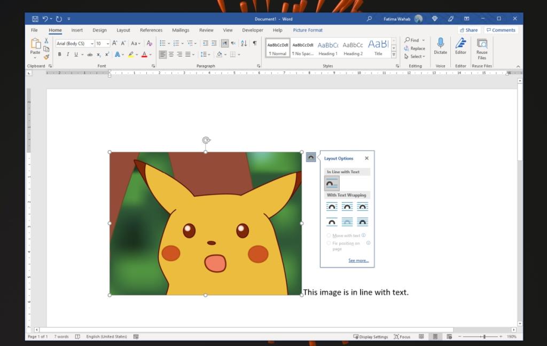Screen dimensions: 547x346
Task: Choose Behind Text wrapping for the image
Action: click(x=346, y=222)
